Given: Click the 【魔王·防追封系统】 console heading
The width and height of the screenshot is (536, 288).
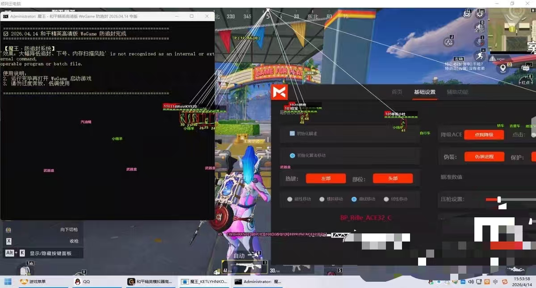Looking at the screenshot, I should click(29, 48).
